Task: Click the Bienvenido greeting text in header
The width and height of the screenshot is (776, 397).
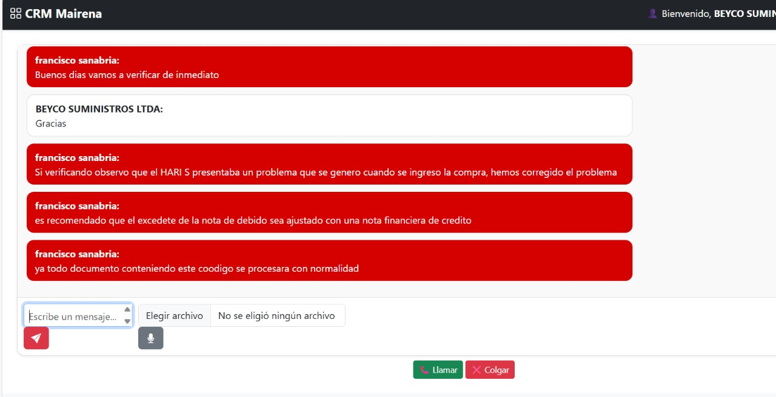Action: (686, 13)
